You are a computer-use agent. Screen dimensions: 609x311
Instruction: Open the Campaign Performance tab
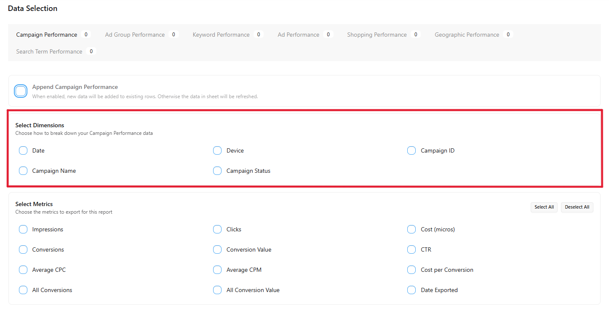53,35
